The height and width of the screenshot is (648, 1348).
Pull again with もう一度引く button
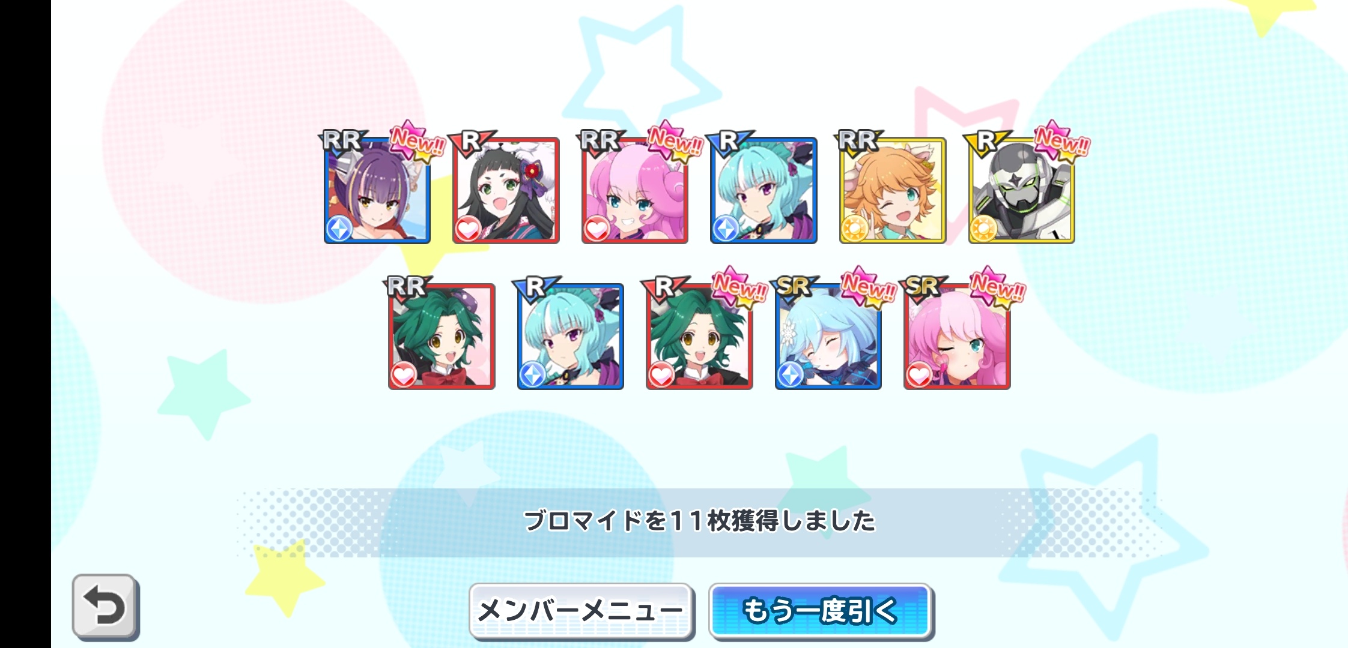click(x=821, y=611)
